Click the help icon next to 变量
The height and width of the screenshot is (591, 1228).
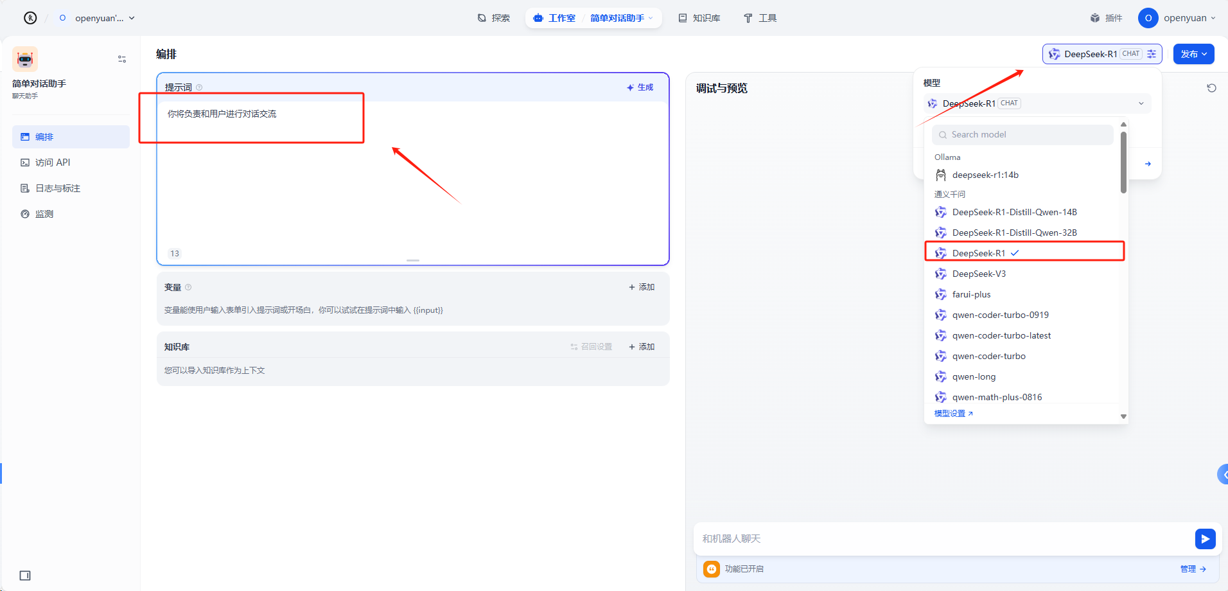coord(188,287)
